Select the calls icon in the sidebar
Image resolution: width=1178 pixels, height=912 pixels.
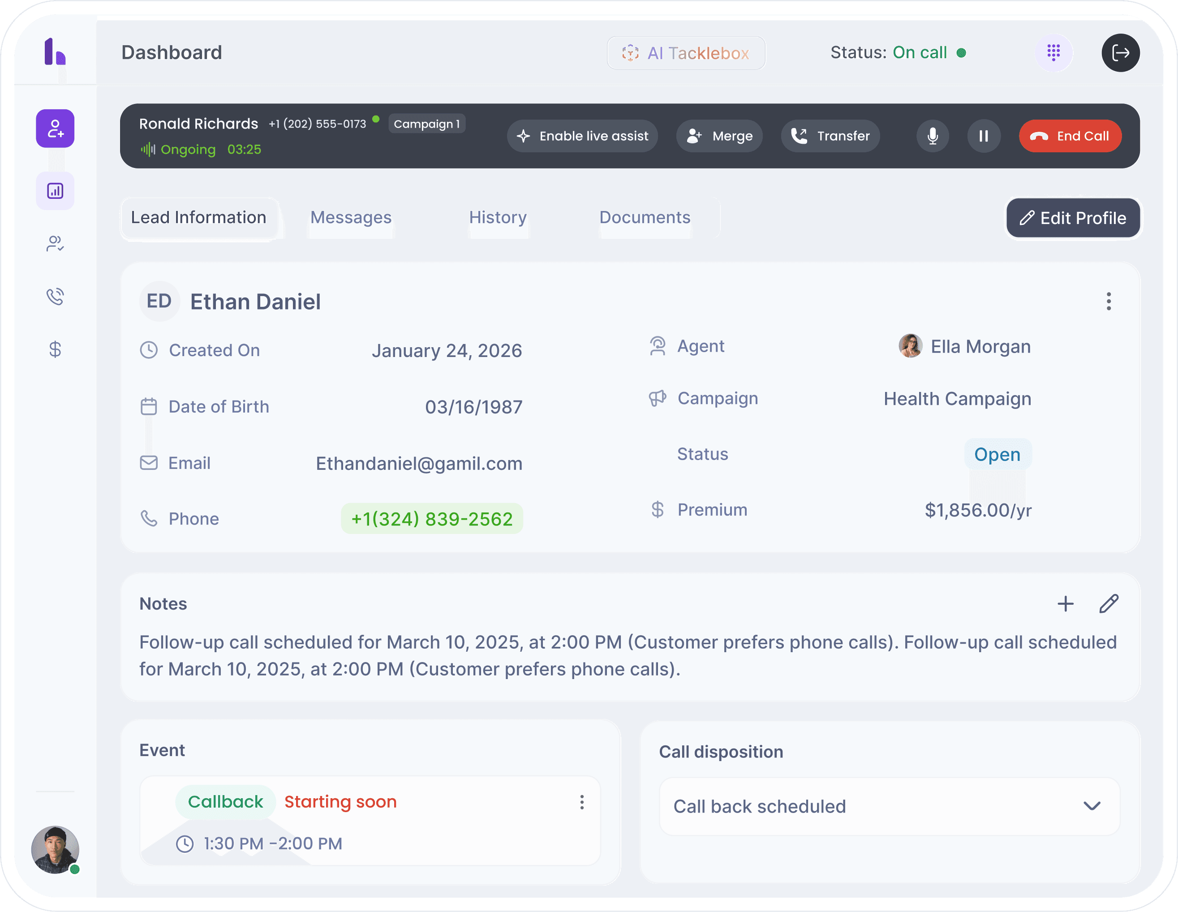pyautogui.click(x=55, y=296)
